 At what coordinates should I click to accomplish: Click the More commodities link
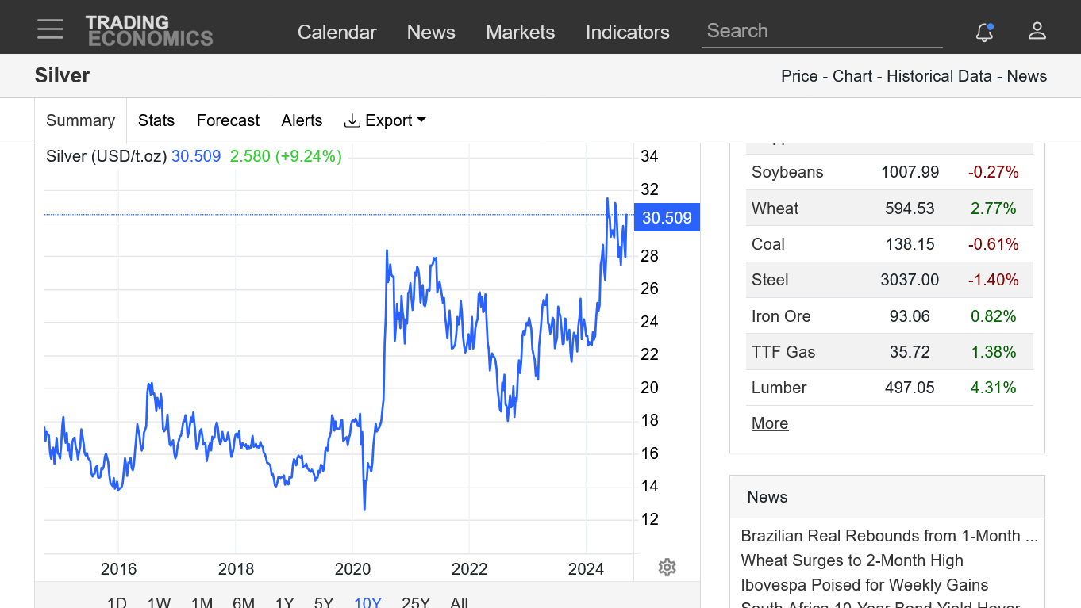769,423
